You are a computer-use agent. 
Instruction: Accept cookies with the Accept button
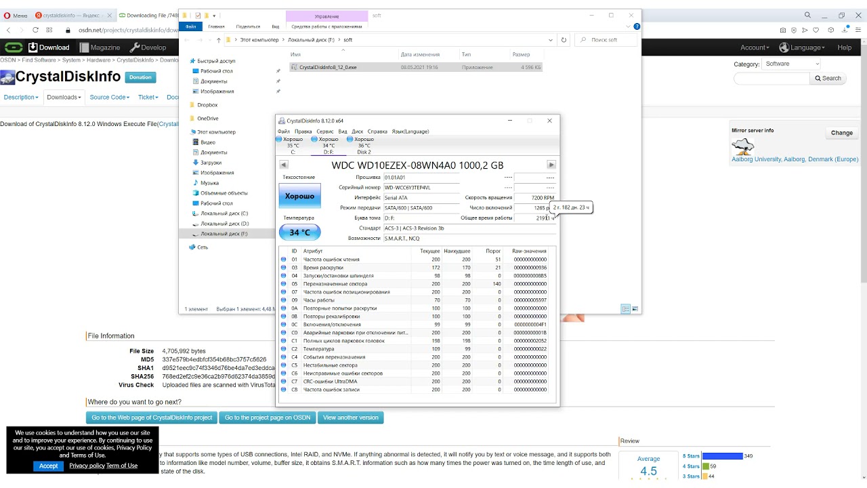[48, 466]
